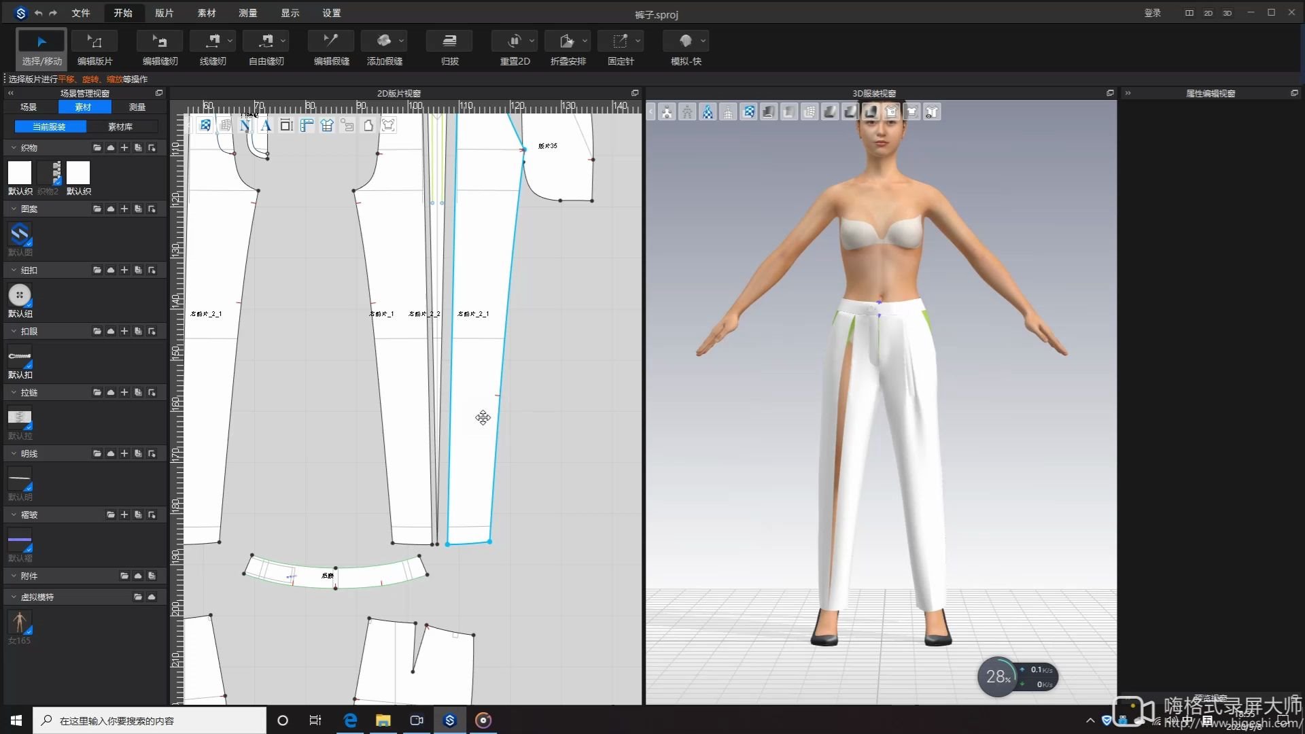
Task: Open the 折叠安排 dropdown arrow
Action: pyautogui.click(x=585, y=41)
